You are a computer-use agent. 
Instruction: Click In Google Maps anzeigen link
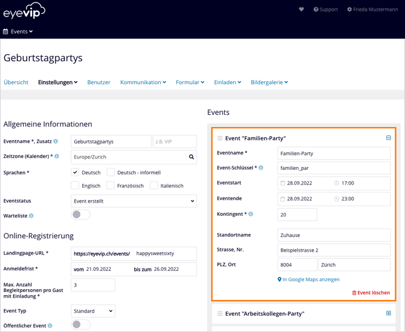[x=308, y=279]
